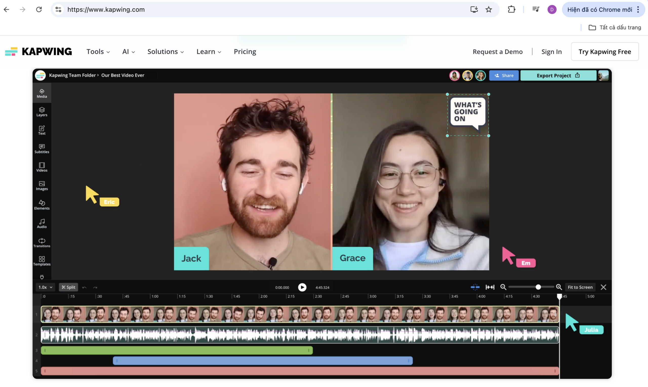The height and width of the screenshot is (387, 648).
Task: Open the Subtitles tool
Action: pos(42,149)
